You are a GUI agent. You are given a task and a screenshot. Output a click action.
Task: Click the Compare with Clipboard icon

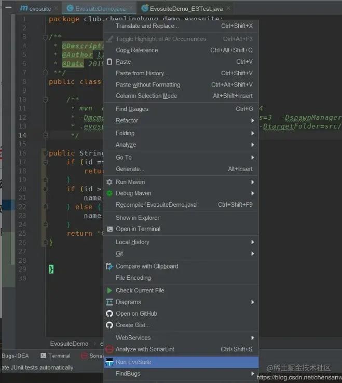[110, 266]
